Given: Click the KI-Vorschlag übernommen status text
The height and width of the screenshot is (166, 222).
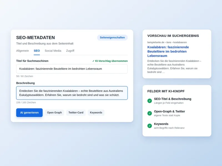Looking at the screenshot, I should pos(110,61).
